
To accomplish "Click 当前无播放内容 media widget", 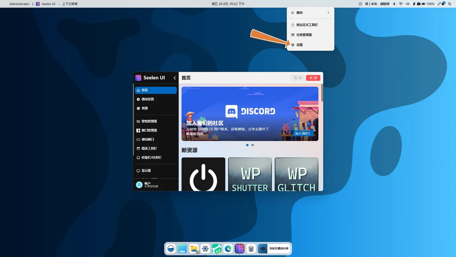I will (x=279, y=249).
